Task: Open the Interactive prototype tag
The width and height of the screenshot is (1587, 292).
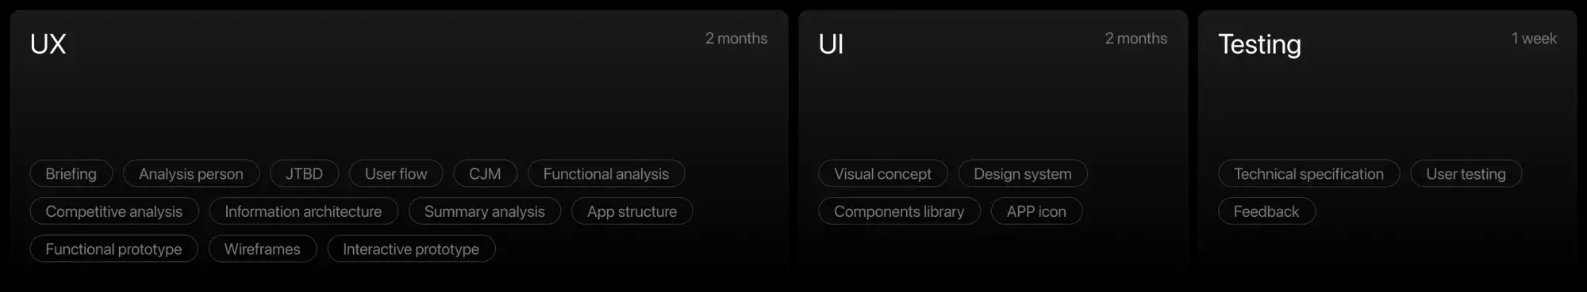Action: tap(411, 249)
